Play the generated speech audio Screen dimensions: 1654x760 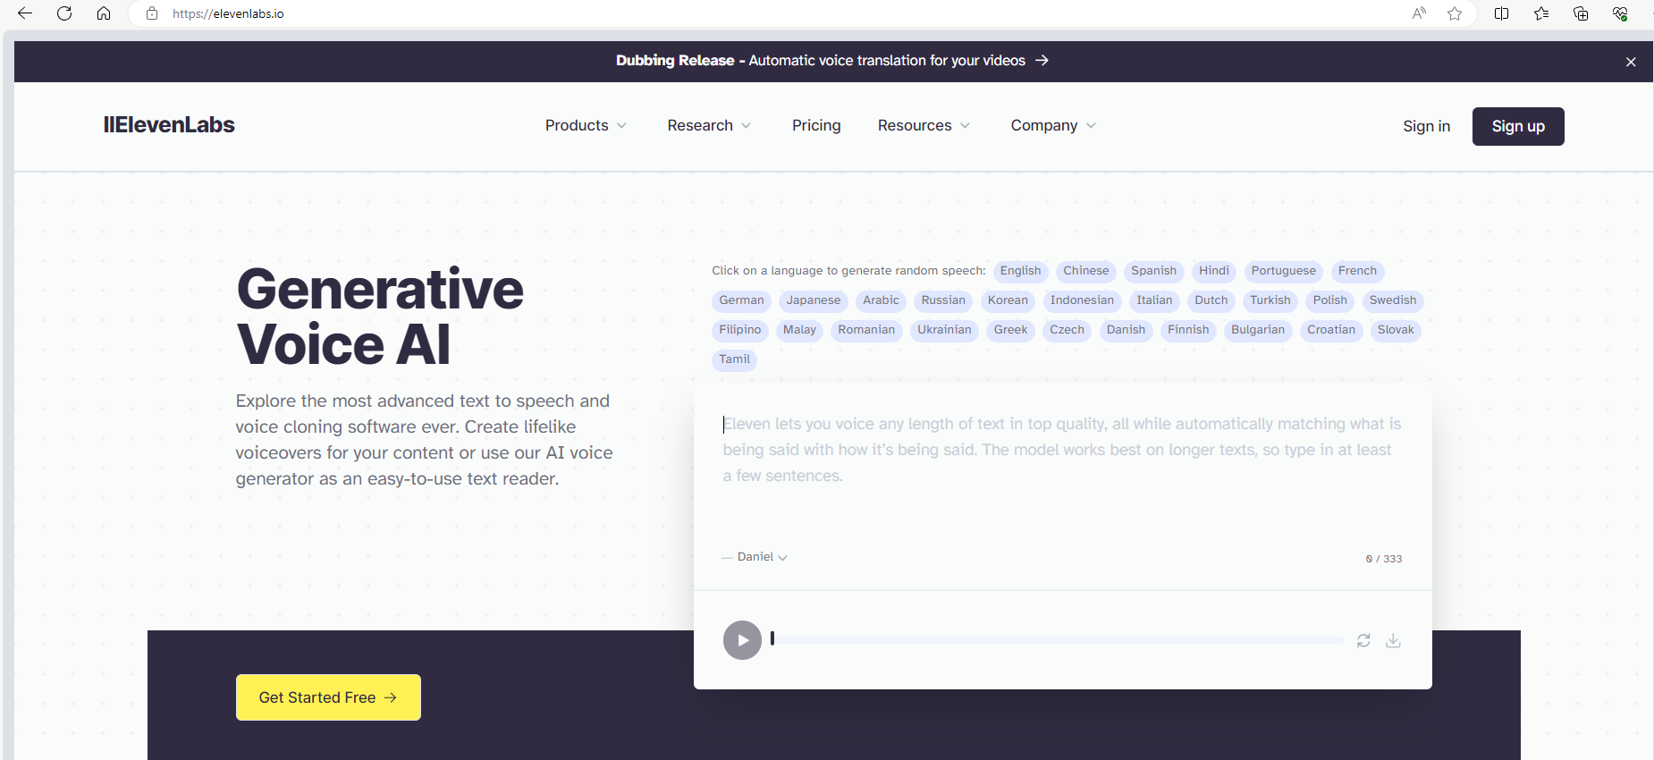[x=742, y=640]
